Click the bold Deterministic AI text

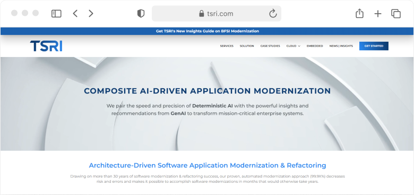[212, 106]
